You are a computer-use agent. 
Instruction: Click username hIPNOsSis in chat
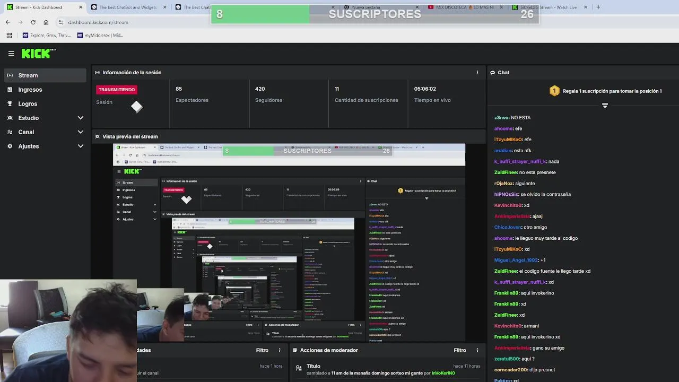pyautogui.click(x=506, y=194)
